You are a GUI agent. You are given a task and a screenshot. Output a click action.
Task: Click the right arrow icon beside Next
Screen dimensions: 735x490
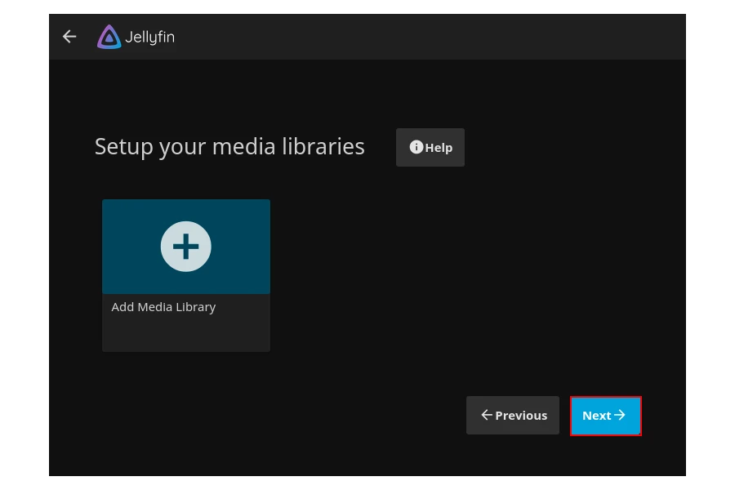[x=620, y=415]
